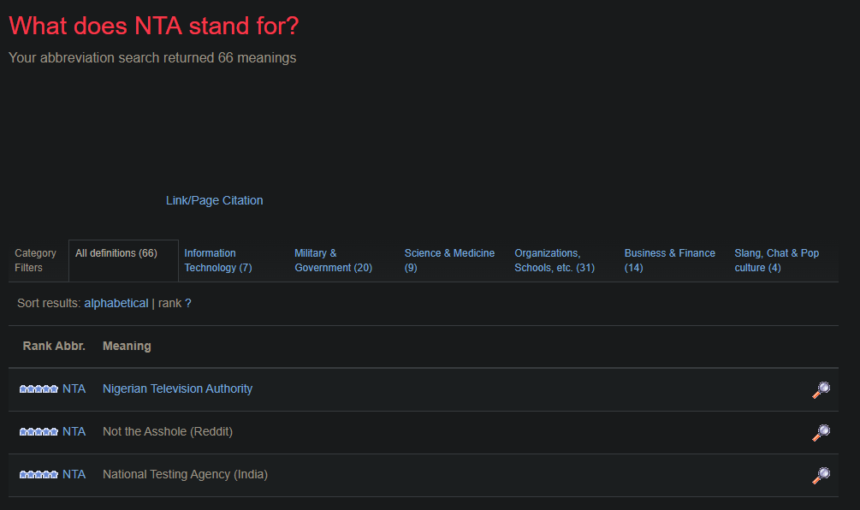Image resolution: width=860 pixels, height=510 pixels.
Task: Click magnifier icon for Nigerian Television Authority
Action: coord(821,390)
